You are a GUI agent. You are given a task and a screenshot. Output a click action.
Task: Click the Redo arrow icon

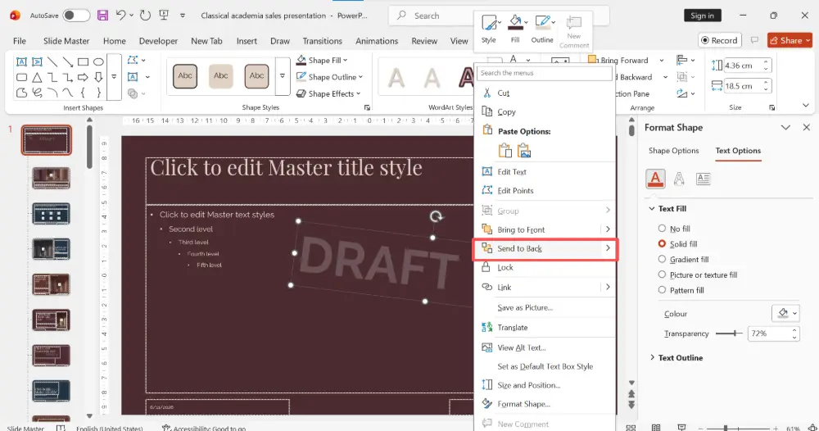click(x=145, y=15)
